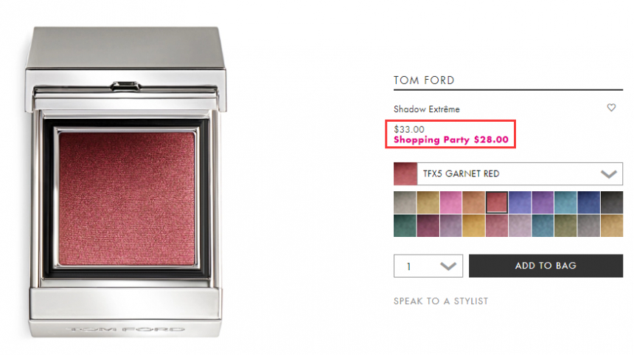
Task: Open the TFX5 Garnet Red shade dropdown
Action: click(x=508, y=173)
